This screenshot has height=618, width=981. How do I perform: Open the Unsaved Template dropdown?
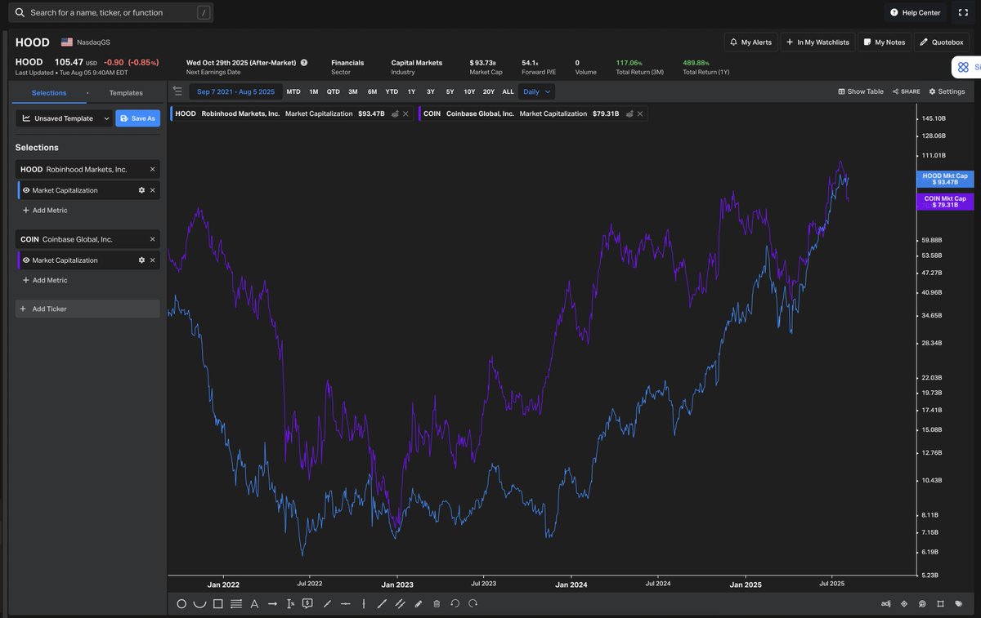pyautogui.click(x=64, y=118)
